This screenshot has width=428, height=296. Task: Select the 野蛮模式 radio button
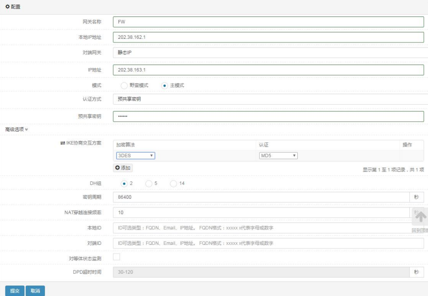(124, 85)
